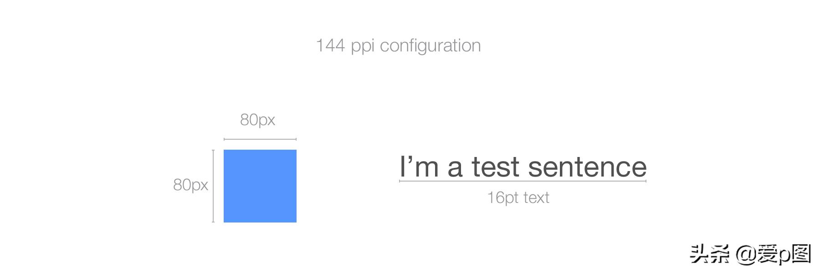Click the "144 ppi configuration" heading

click(398, 45)
